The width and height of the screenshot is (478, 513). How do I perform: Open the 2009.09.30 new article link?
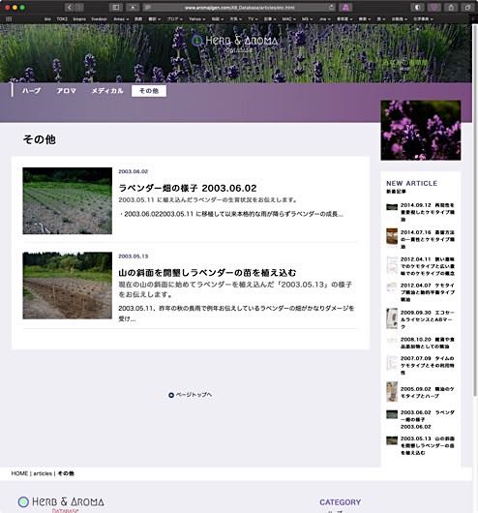[x=428, y=319]
